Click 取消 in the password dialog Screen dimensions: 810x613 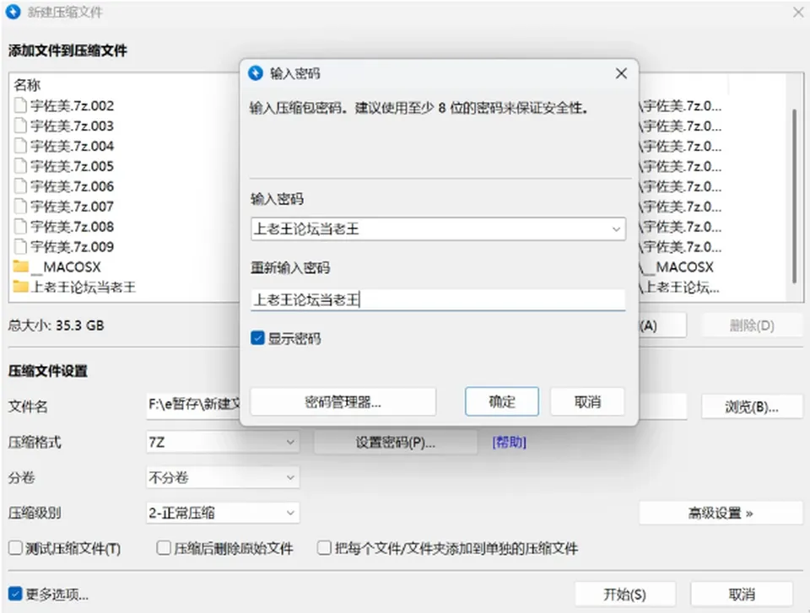click(587, 401)
